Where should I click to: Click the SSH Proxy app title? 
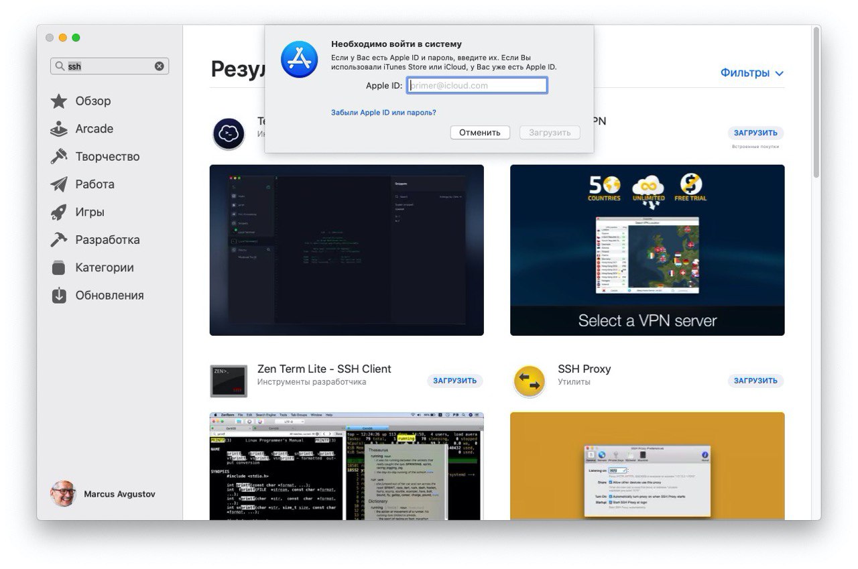point(585,369)
